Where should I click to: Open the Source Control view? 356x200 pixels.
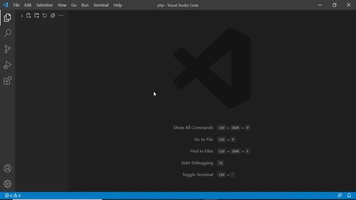(7, 49)
